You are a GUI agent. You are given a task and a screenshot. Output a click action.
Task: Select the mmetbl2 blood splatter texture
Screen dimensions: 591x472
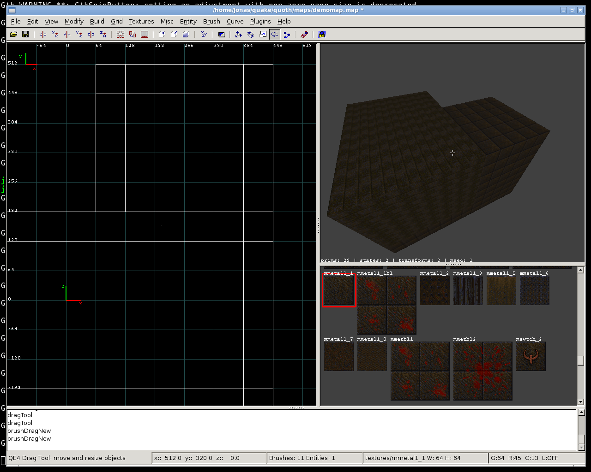483,371
